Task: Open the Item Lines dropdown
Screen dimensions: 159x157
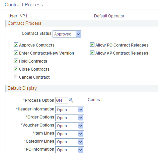Action: point(70,134)
